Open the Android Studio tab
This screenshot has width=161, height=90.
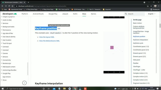(x=38, y=14)
